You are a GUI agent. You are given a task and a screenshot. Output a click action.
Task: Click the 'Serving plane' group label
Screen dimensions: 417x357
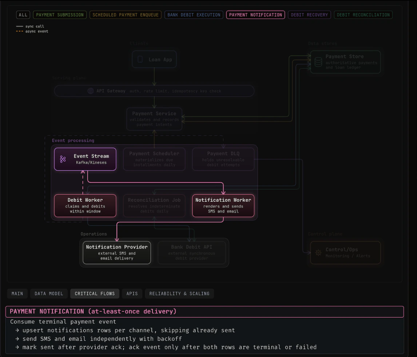(x=69, y=78)
